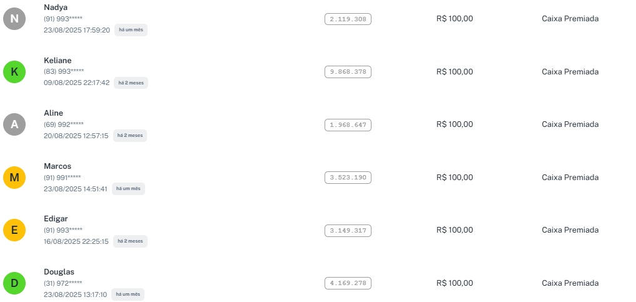The image size is (636, 302).
Task: Open the winner name Marcos
Action: (58, 166)
